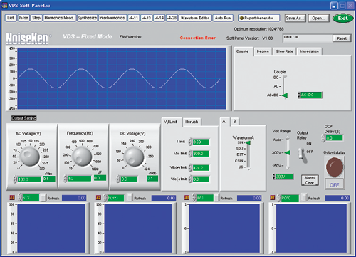Click the -4-13 test button
356x257 pixels.
146,18
